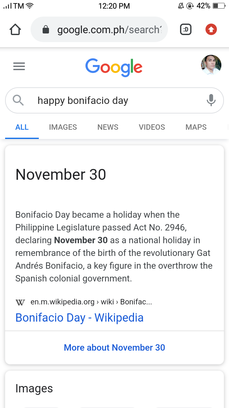Tap the Google logo
The height and width of the screenshot is (408, 229).
[114, 67]
